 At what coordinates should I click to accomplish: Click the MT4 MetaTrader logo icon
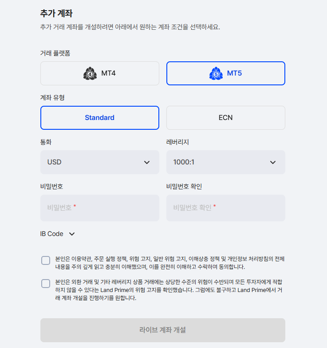click(90, 73)
